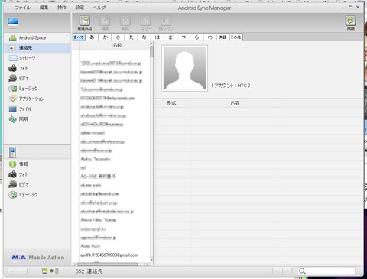Viewport: 367px width, 279px height.
Task: Select the ま index tab
Action: pos(171,37)
